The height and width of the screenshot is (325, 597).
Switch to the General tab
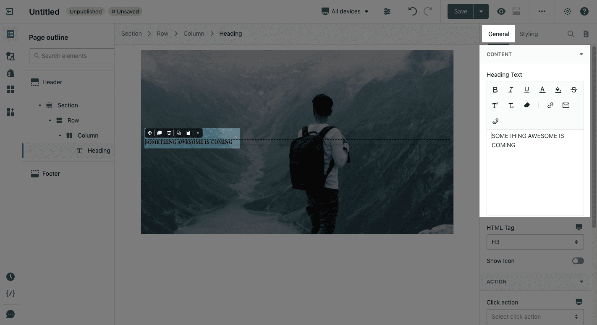tap(498, 34)
